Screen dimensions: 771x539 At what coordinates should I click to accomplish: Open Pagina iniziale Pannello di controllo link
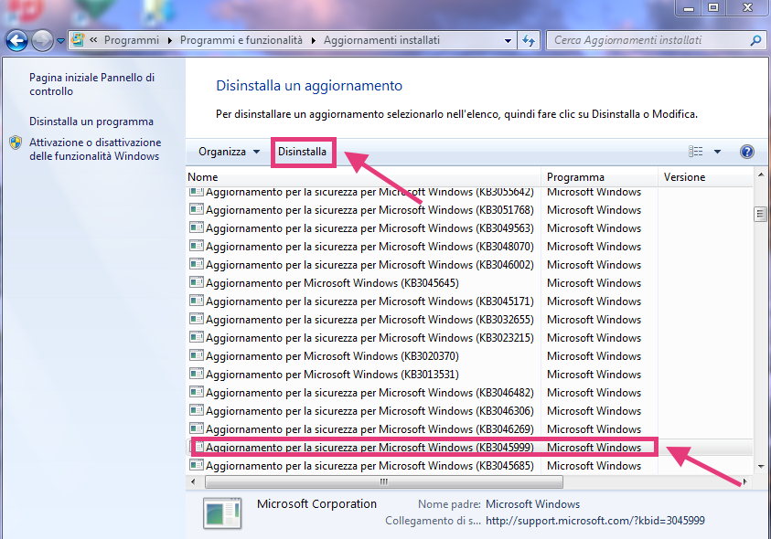click(x=92, y=84)
